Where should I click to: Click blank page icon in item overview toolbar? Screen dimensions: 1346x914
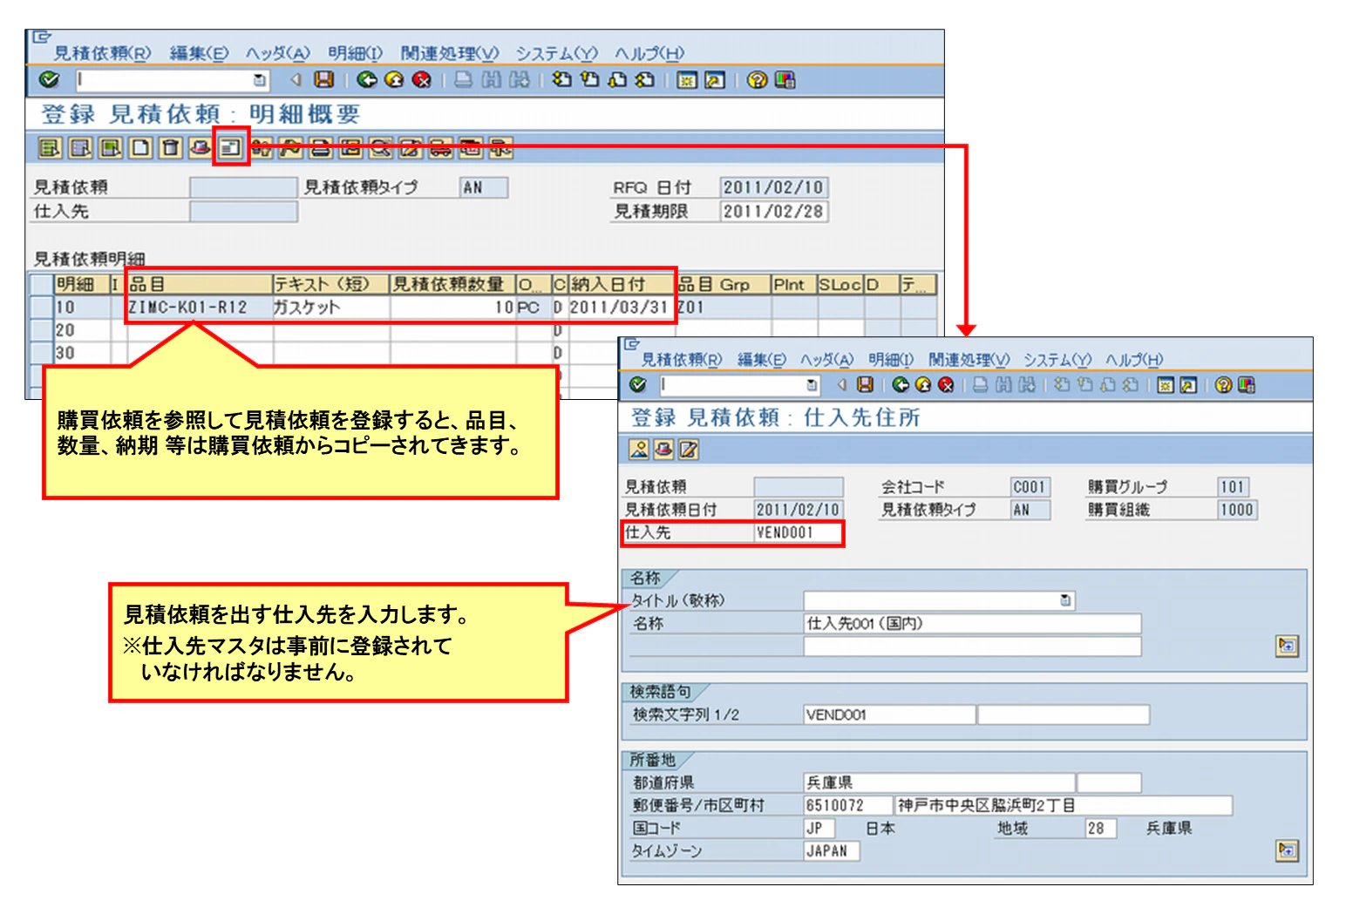(x=140, y=148)
